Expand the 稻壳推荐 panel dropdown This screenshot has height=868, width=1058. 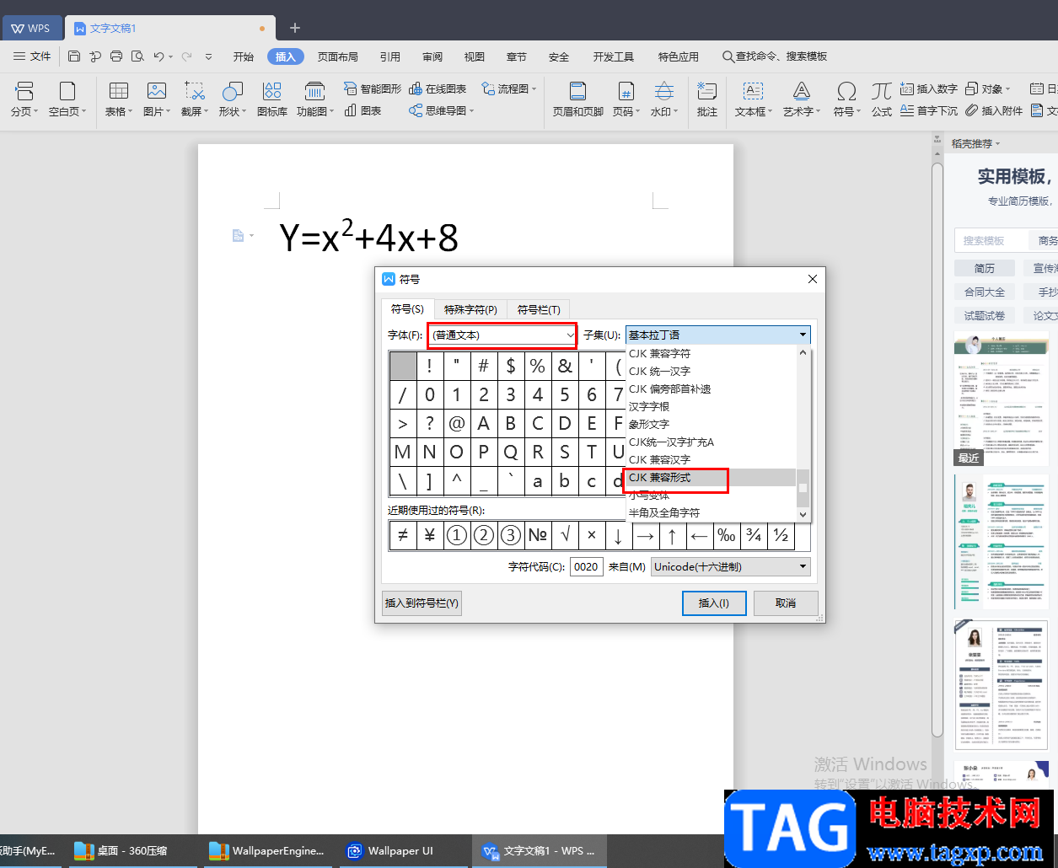(x=998, y=144)
